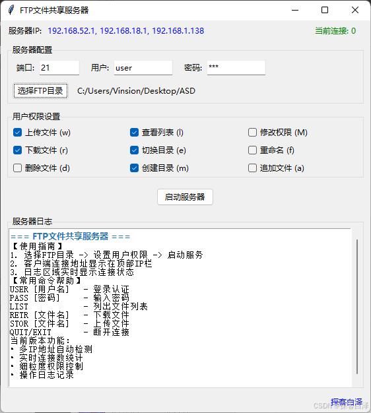Screen dimensions: 371x413
Task: Open the 探客白泽 link
Action: (x=347, y=402)
